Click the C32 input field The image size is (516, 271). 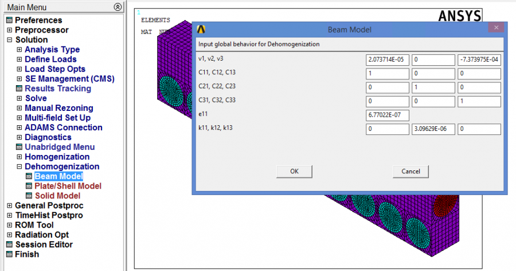coord(433,101)
